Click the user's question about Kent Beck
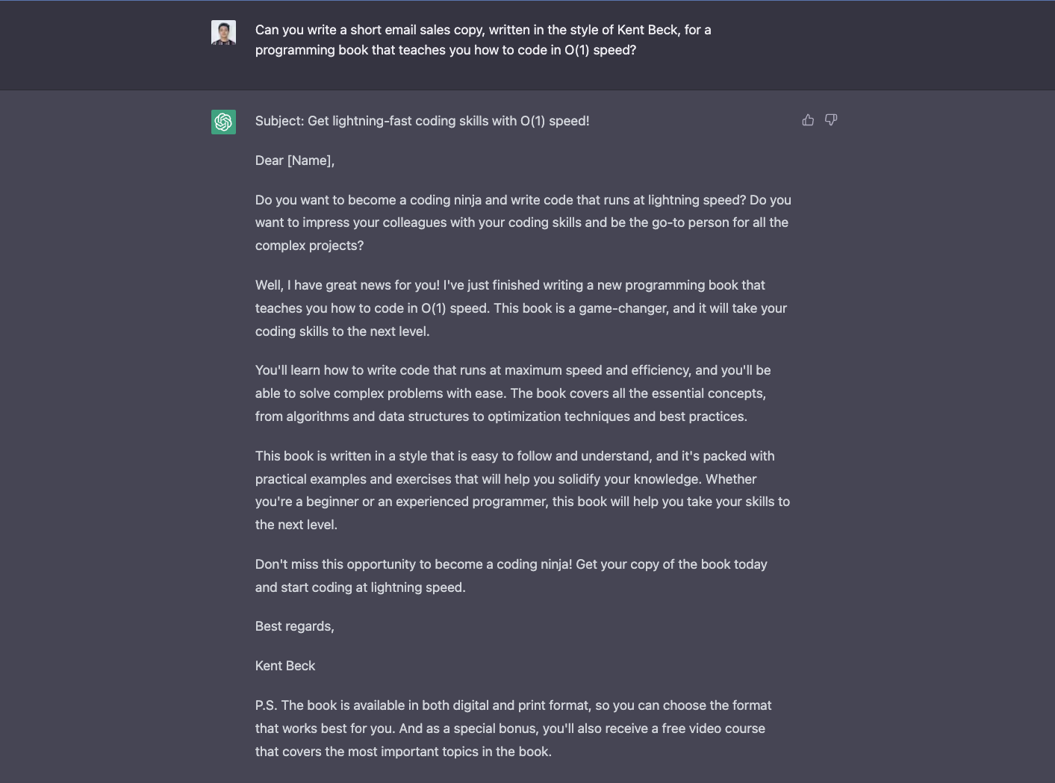This screenshot has height=783, width=1055. coord(483,40)
